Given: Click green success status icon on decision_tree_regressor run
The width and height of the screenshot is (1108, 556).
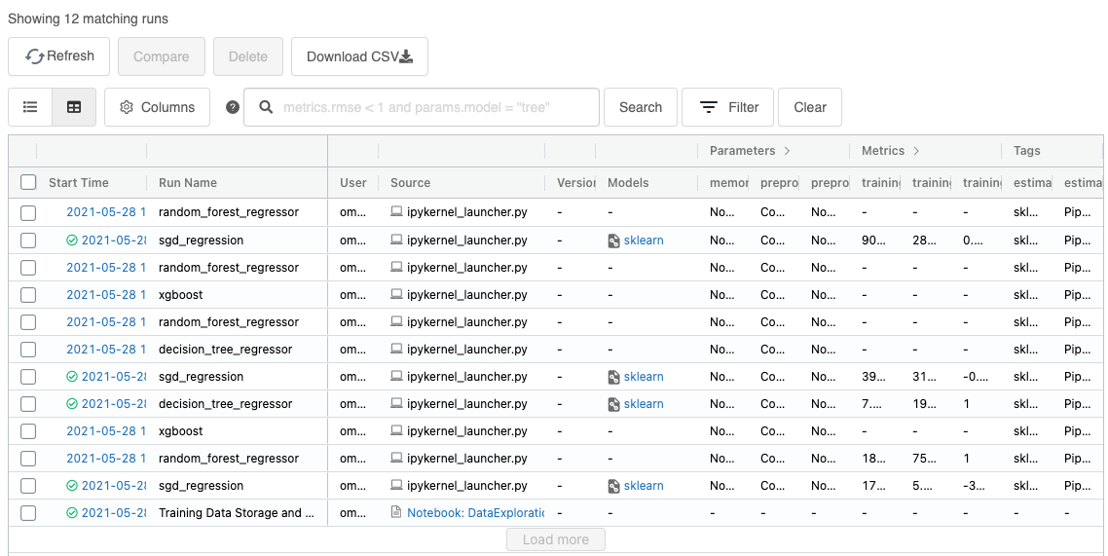Looking at the screenshot, I should coord(72,404).
